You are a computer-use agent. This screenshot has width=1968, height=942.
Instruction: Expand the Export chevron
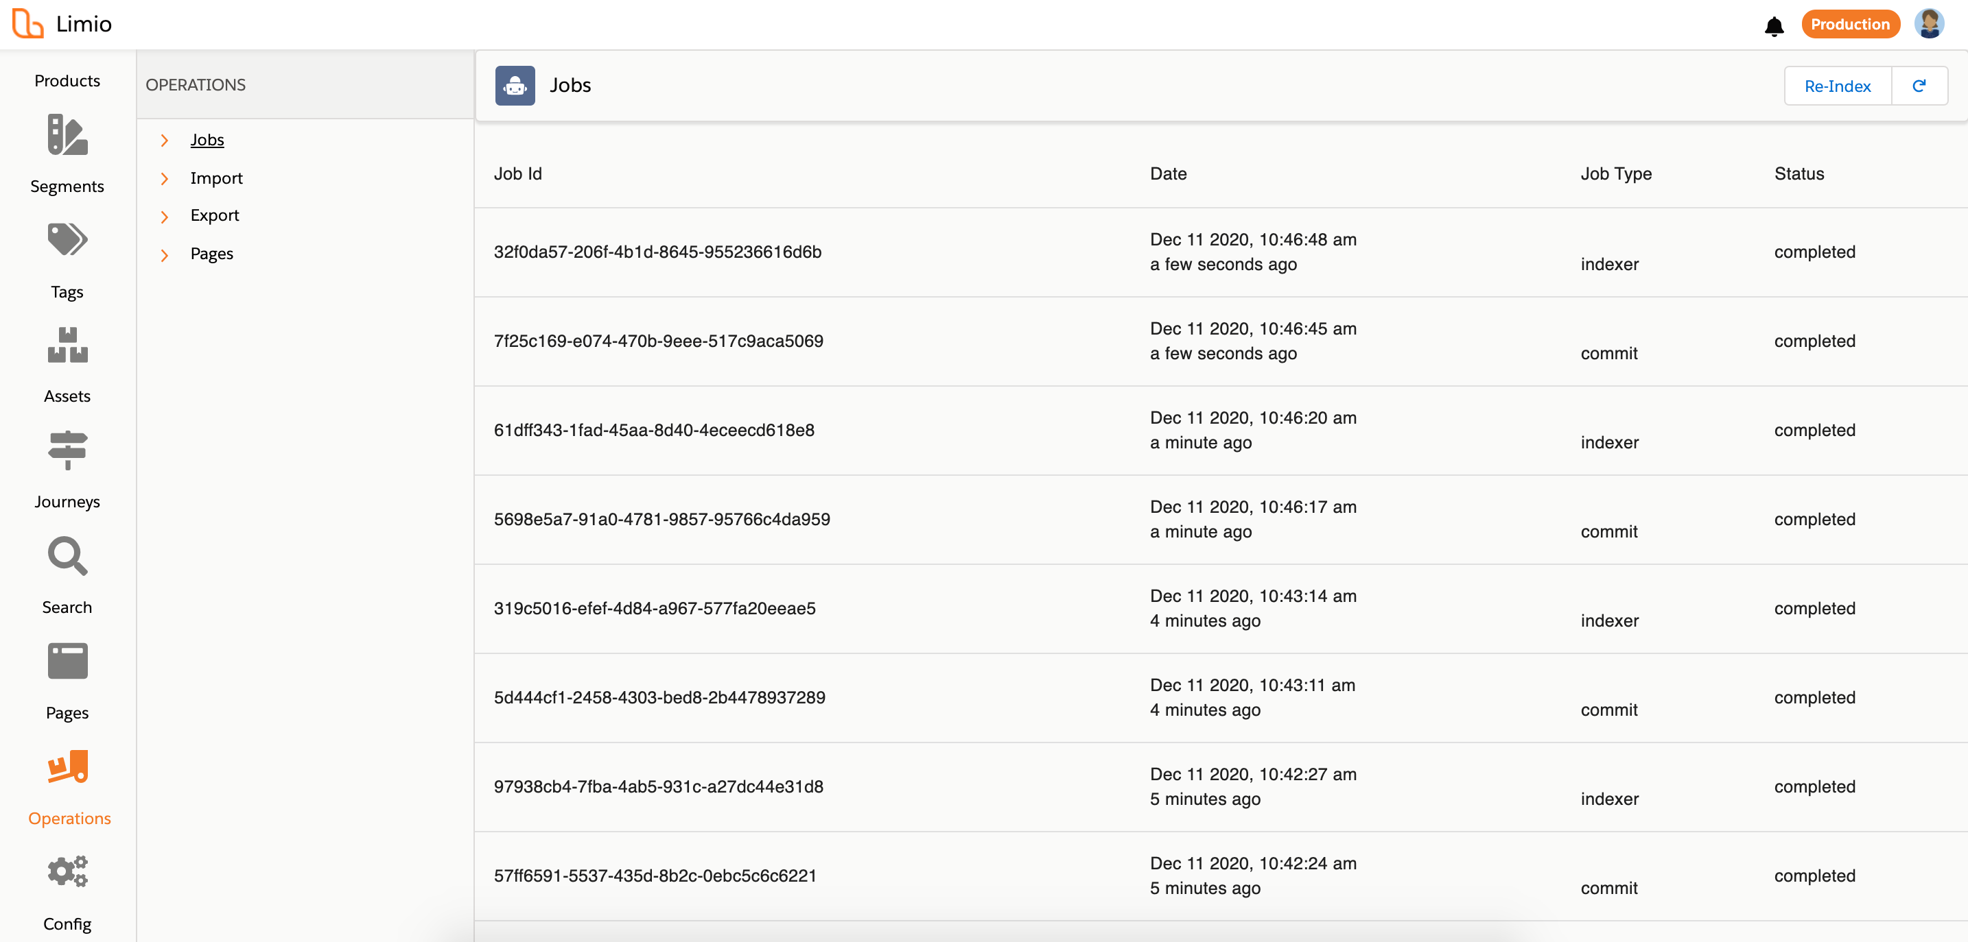(x=164, y=217)
